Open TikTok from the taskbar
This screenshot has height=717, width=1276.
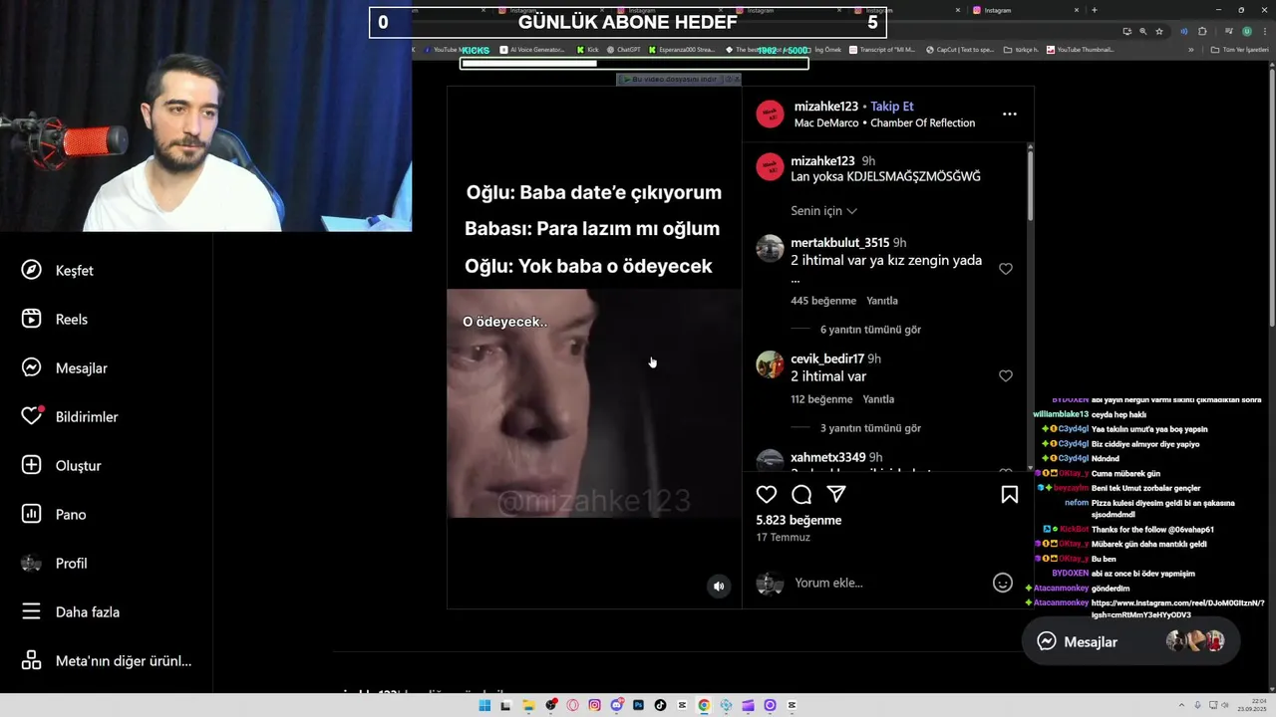[660, 705]
